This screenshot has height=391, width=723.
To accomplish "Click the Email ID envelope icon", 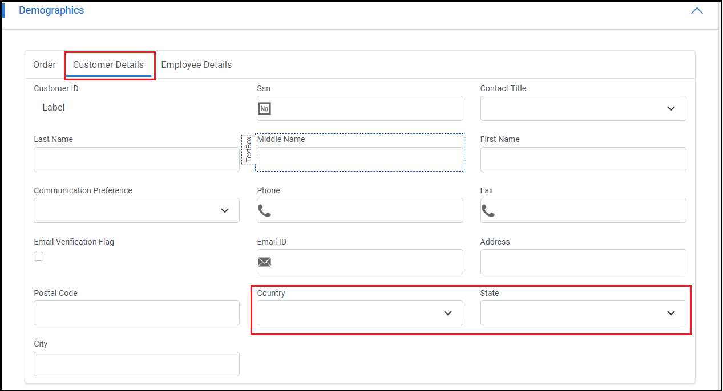I will point(264,262).
